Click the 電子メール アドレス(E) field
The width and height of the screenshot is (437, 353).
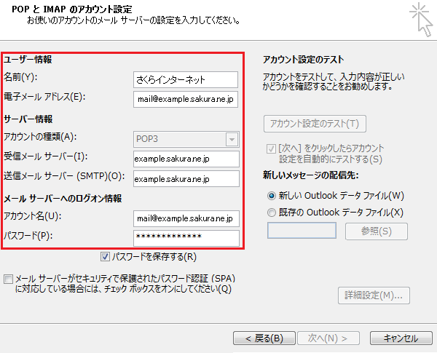186,99
